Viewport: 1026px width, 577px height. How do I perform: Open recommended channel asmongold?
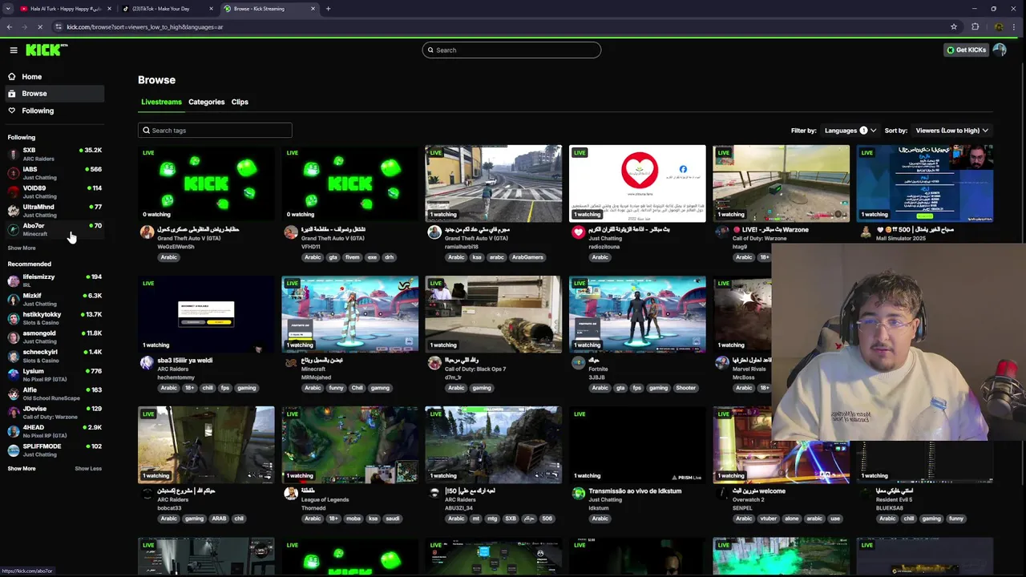click(55, 337)
